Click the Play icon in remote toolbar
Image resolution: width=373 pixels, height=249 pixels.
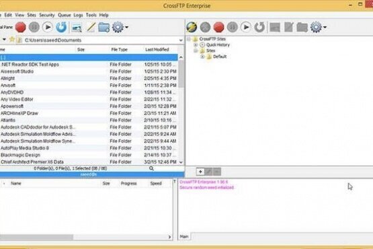pyautogui.click(x=246, y=27)
